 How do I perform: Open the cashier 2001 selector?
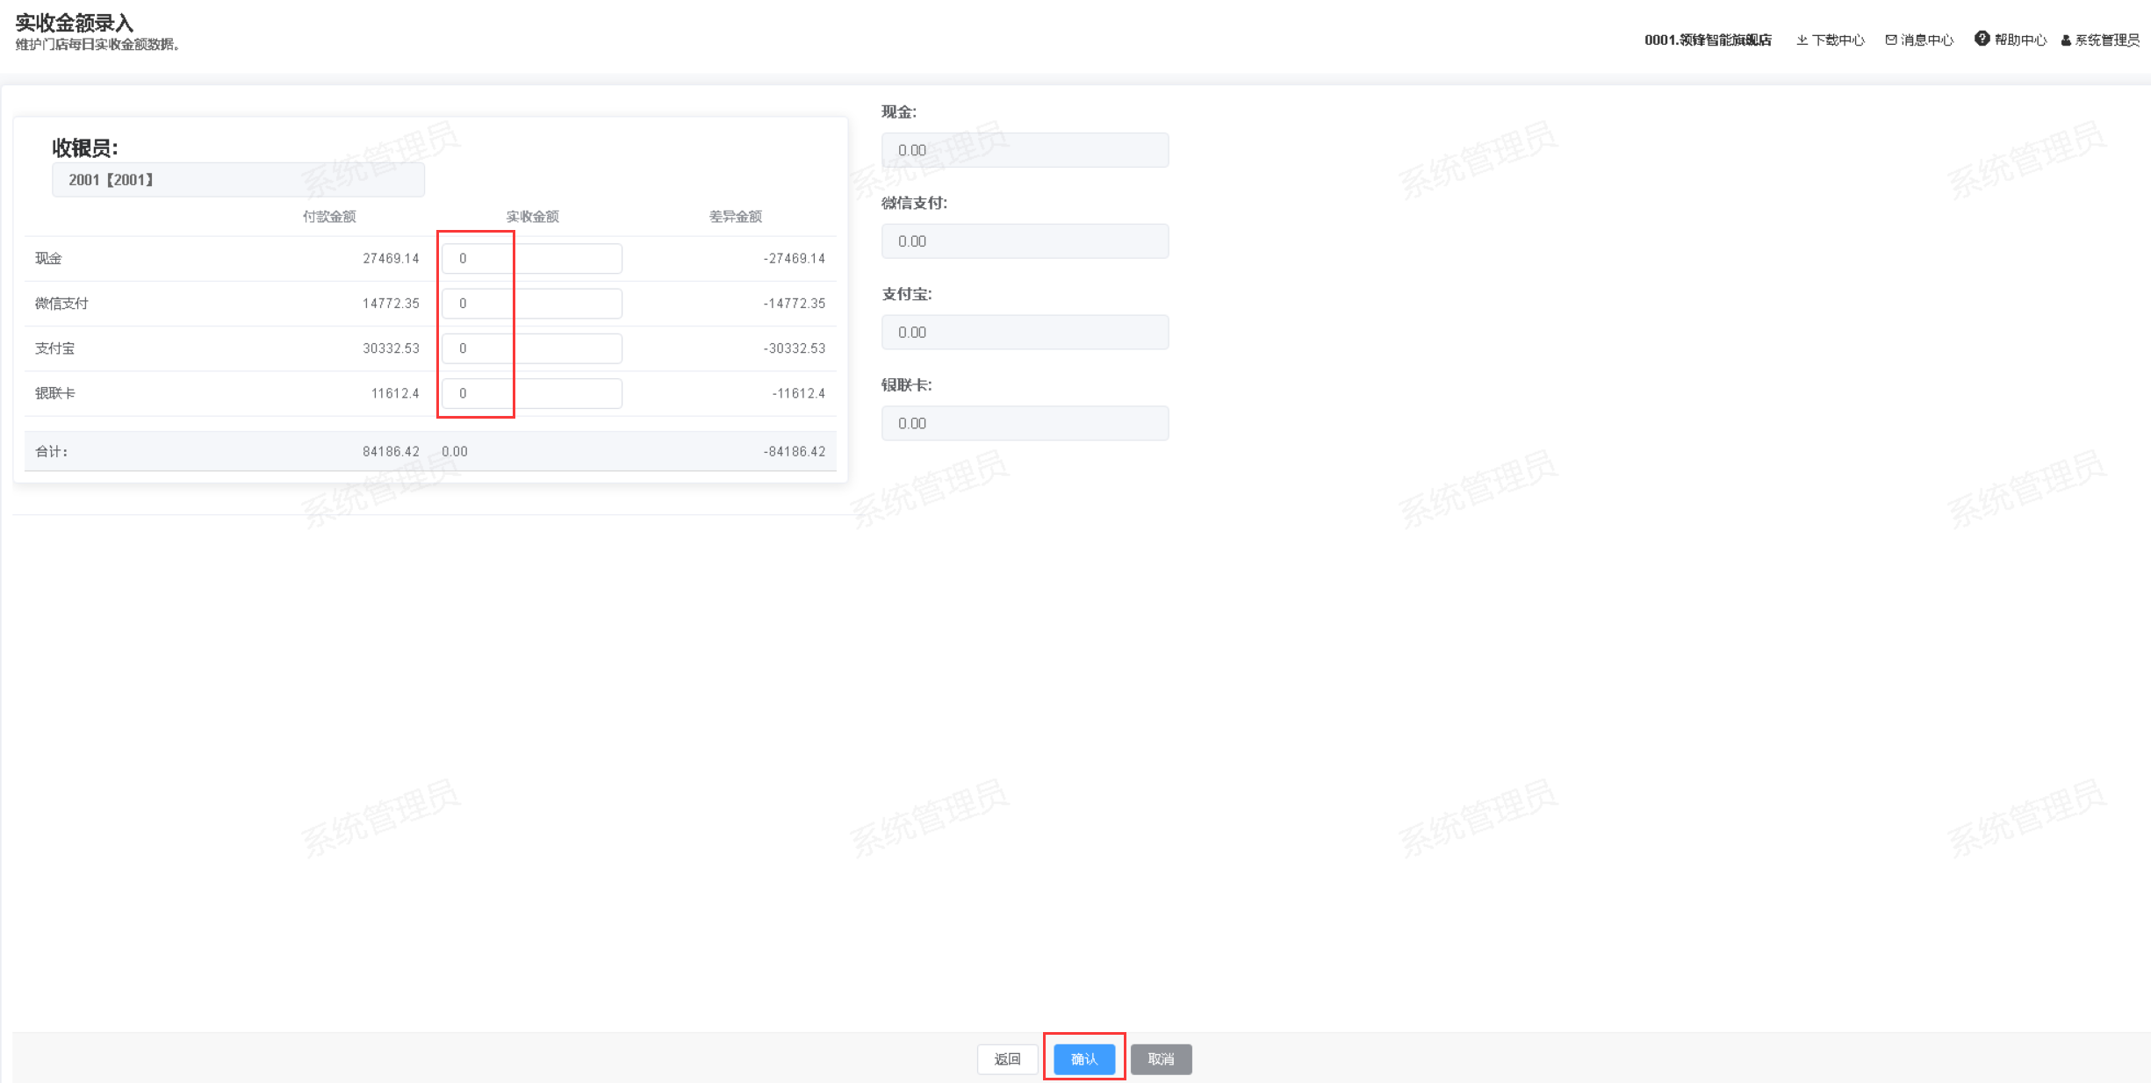click(x=238, y=180)
